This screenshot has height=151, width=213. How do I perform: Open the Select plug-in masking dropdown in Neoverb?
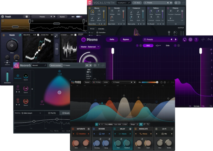[x=31, y=113]
